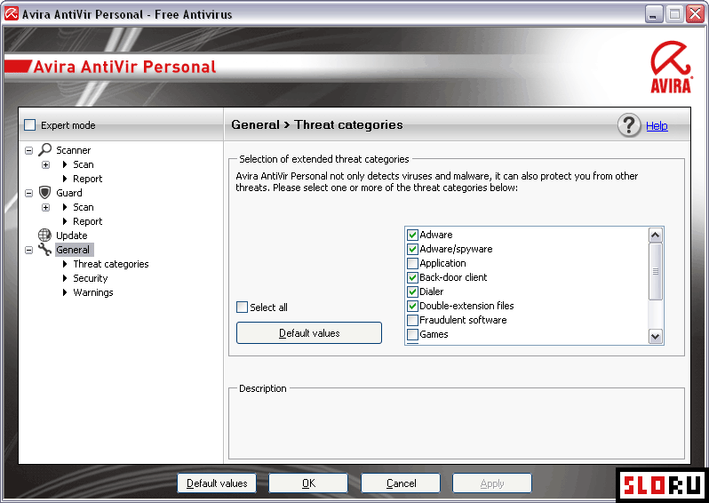Click Default values in threat categories group

tap(309, 333)
